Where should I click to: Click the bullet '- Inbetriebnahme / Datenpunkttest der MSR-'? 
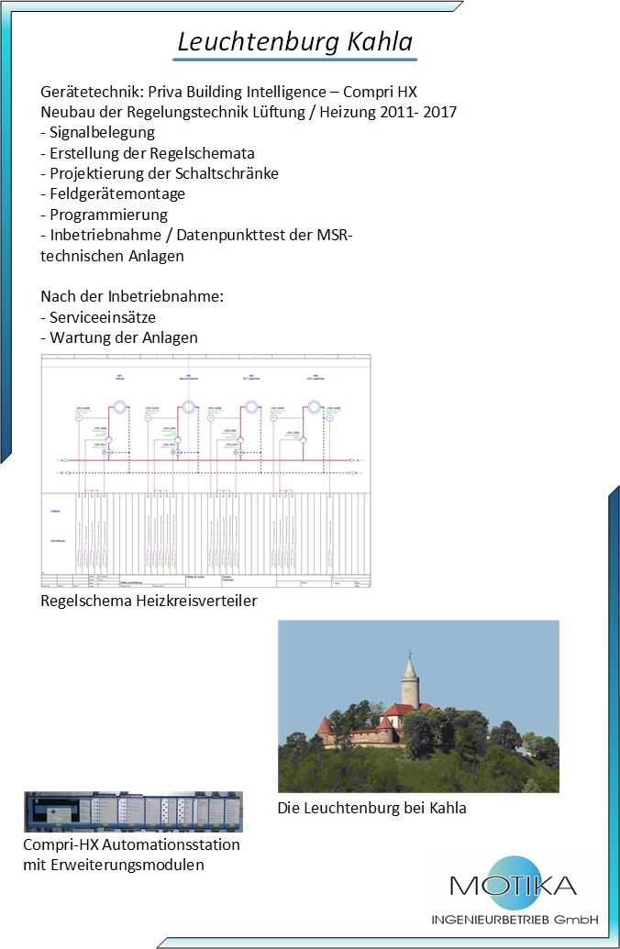pos(197,235)
